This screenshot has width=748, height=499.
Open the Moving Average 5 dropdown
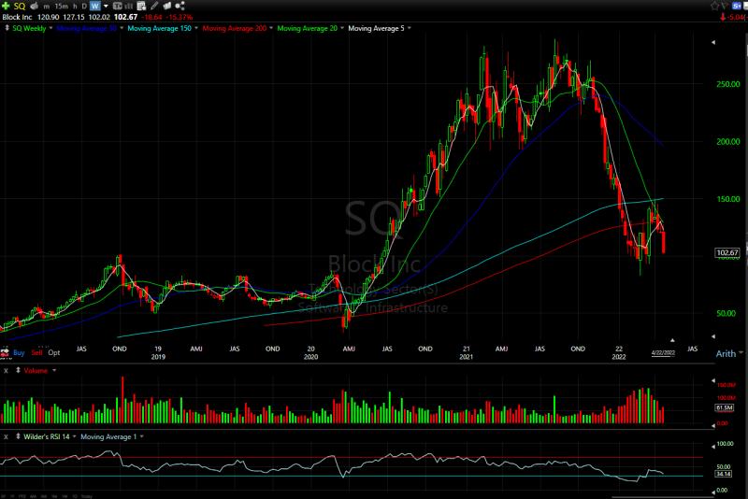click(x=410, y=28)
